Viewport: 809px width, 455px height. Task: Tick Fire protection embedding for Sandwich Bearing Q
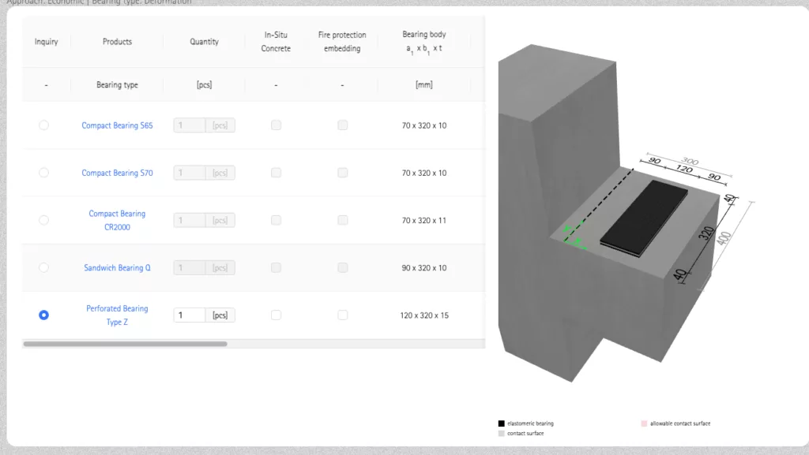pos(343,267)
